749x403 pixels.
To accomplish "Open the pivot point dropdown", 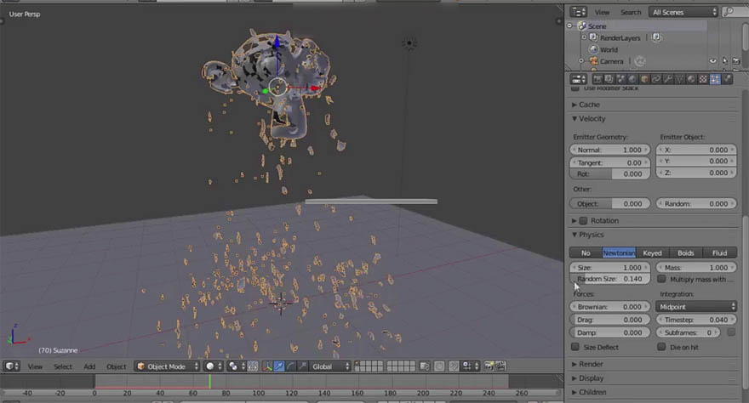I will click(x=237, y=366).
